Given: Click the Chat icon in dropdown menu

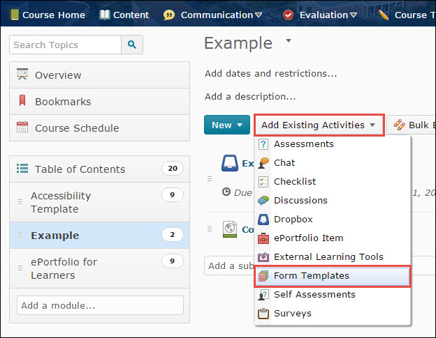Looking at the screenshot, I should coord(263,162).
